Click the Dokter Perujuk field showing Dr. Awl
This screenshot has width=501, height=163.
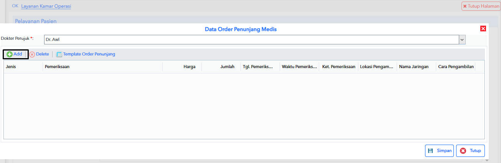click(251, 39)
